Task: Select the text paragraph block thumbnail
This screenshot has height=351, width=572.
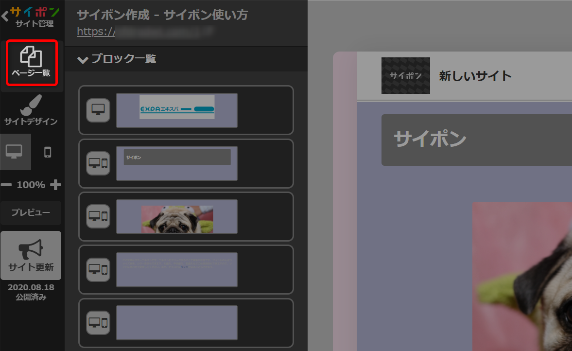Action: tap(177, 270)
